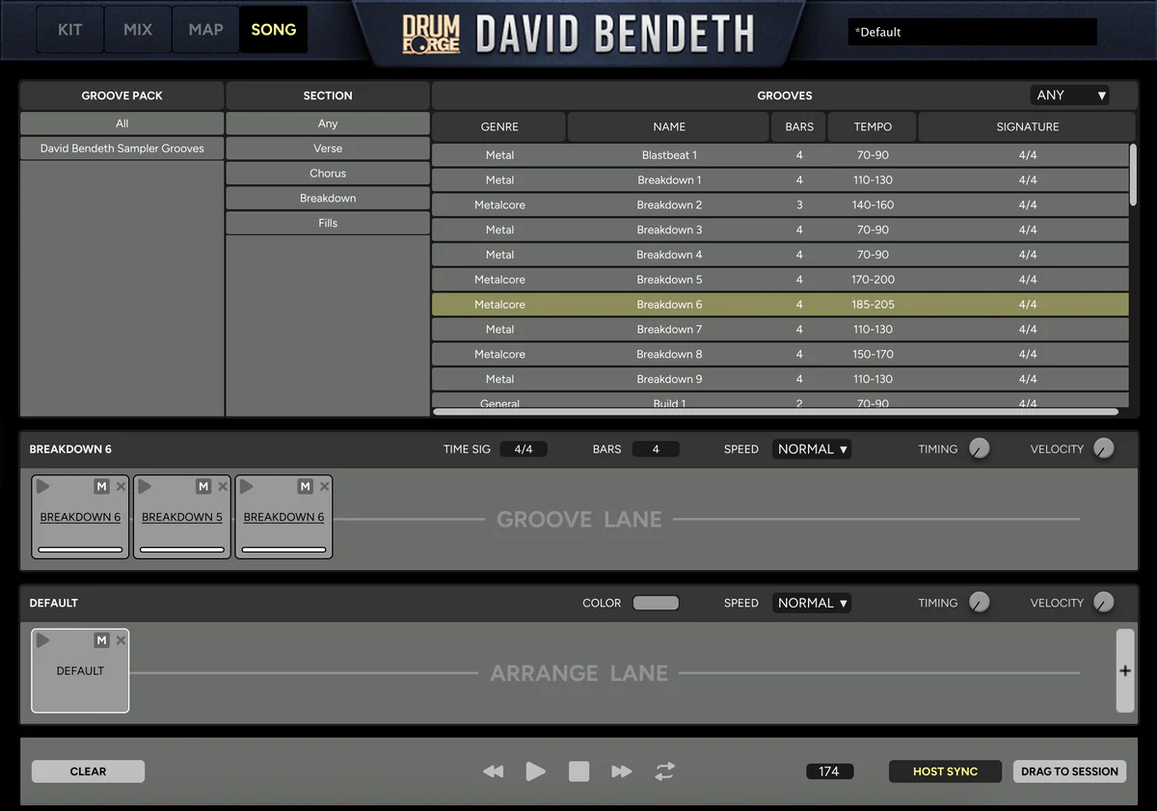
Task: Open the Arrange Lane Speed dropdown
Action: (812, 603)
